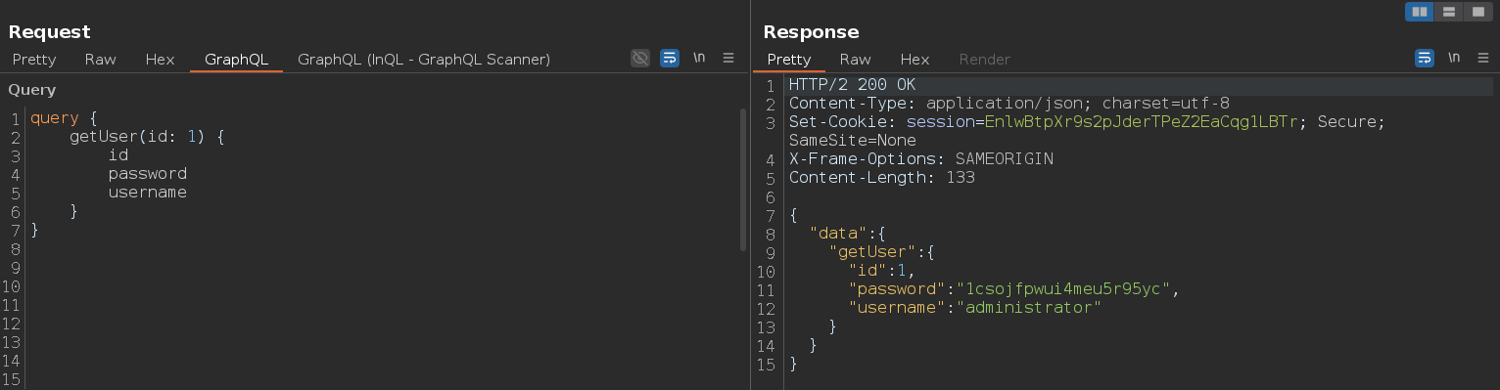Switch to Response Hex tab
Image resolution: width=1500 pixels, height=390 pixels.
[x=914, y=60]
